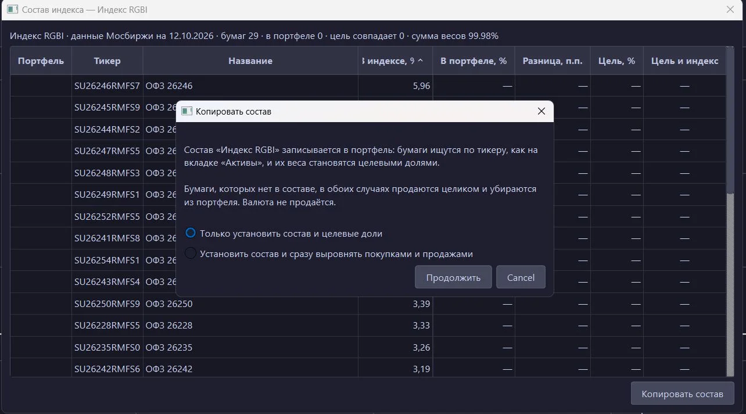The width and height of the screenshot is (746, 414).
Task: Click the Копировать состав dialog title icon
Action: pyautogui.click(x=186, y=111)
